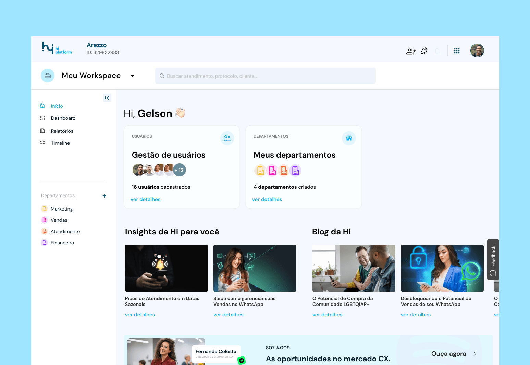Screen dimensions: 530x365
Task: Open the Feedback side tab
Action: pyautogui.click(x=493, y=260)
